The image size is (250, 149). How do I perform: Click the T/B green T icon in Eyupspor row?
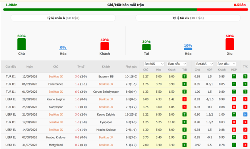(185, 122)
